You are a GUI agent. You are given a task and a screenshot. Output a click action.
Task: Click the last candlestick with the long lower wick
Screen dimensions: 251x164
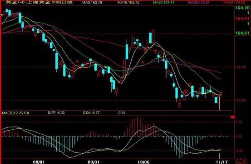point(219,103)
